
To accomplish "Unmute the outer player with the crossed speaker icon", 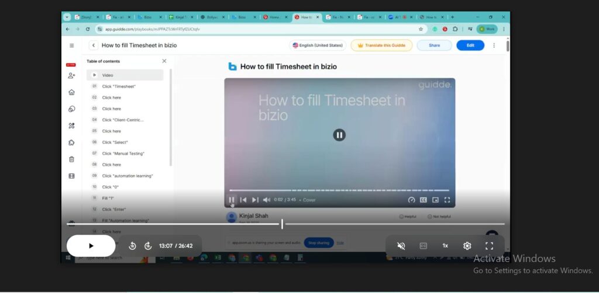I will pyautogui.click(x=401, y=246).
